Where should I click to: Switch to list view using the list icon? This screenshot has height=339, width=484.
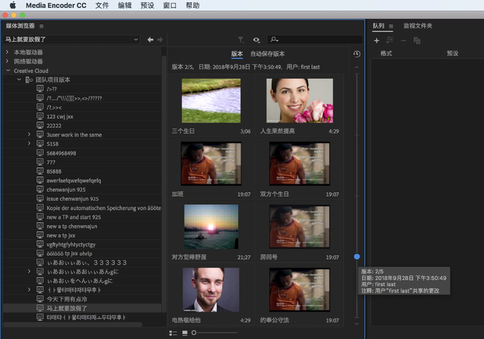[x=173, y=333]
